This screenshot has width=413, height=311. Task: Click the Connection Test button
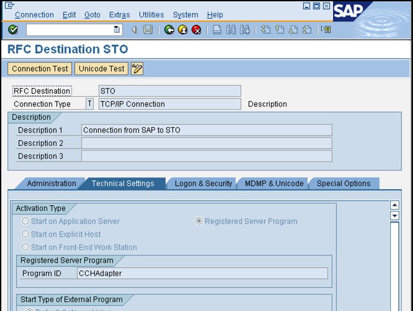pos(40,68)
